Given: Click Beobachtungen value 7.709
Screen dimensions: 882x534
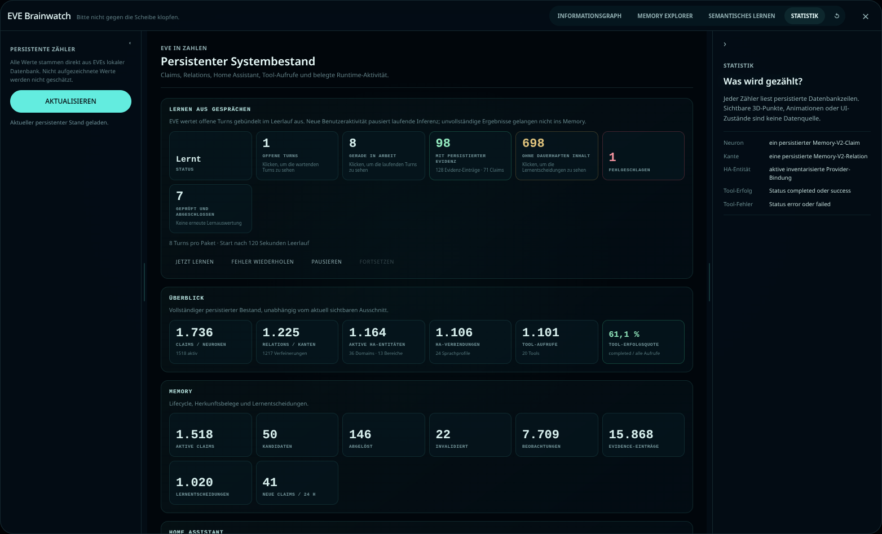Looking at the screenshot, I should click(x=541, y=434).
